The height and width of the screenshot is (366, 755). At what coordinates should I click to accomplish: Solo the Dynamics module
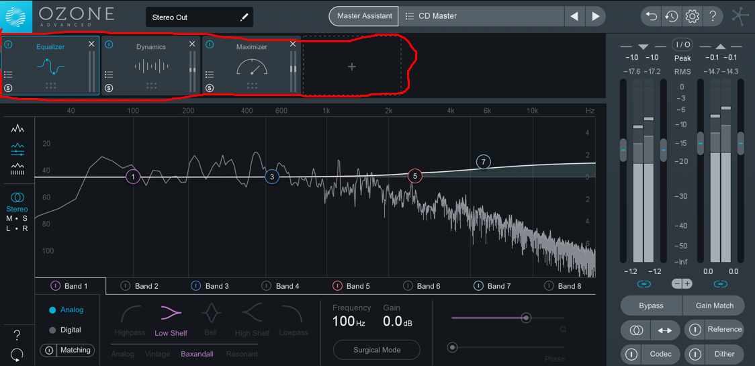(x=109, y=88)
